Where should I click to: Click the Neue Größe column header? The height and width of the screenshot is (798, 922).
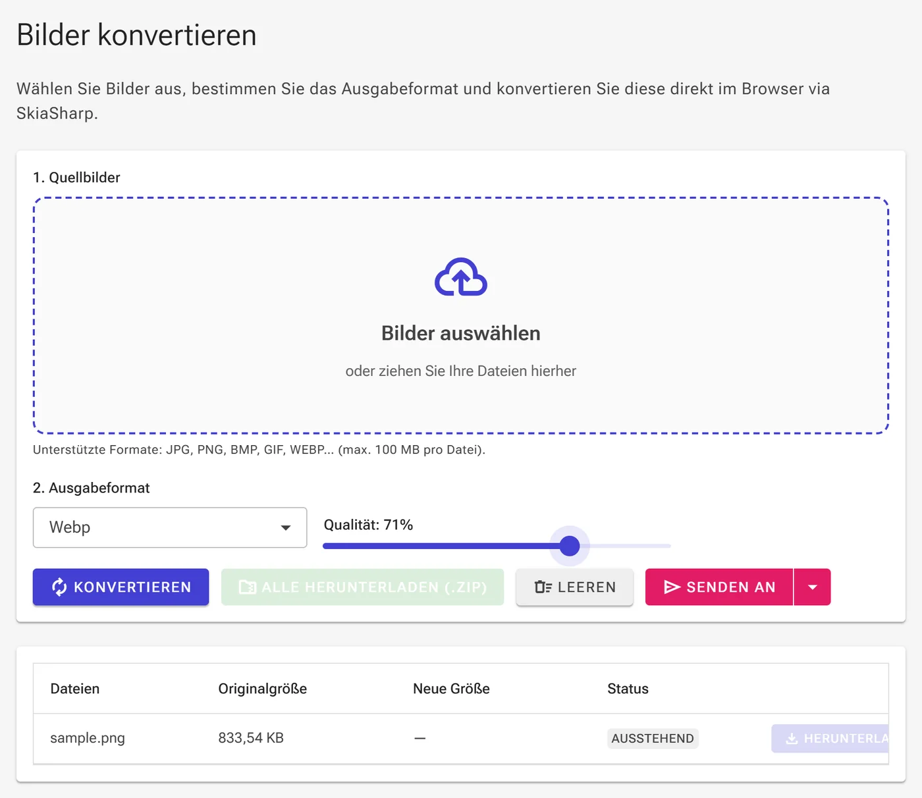451,689
